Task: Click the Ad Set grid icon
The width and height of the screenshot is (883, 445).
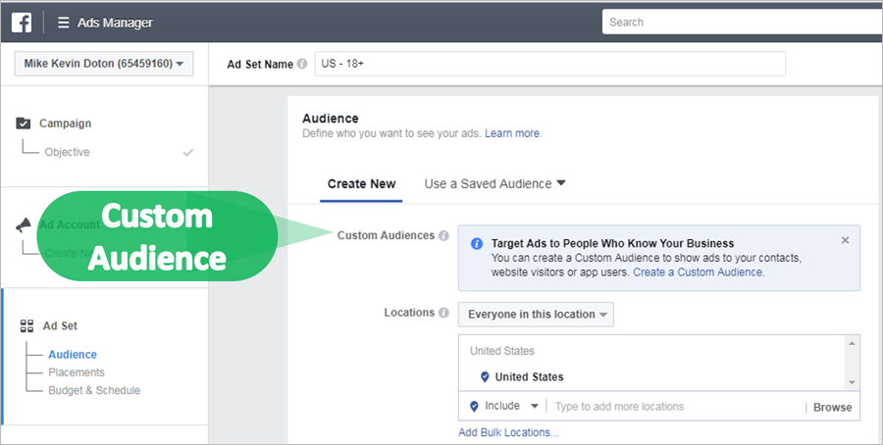Action: [x=26, y=325]
